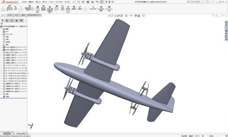Open the File menu in the menu bar
Image resolution: width=228 pixels, height=137 pixels.
tap(24, 2)
